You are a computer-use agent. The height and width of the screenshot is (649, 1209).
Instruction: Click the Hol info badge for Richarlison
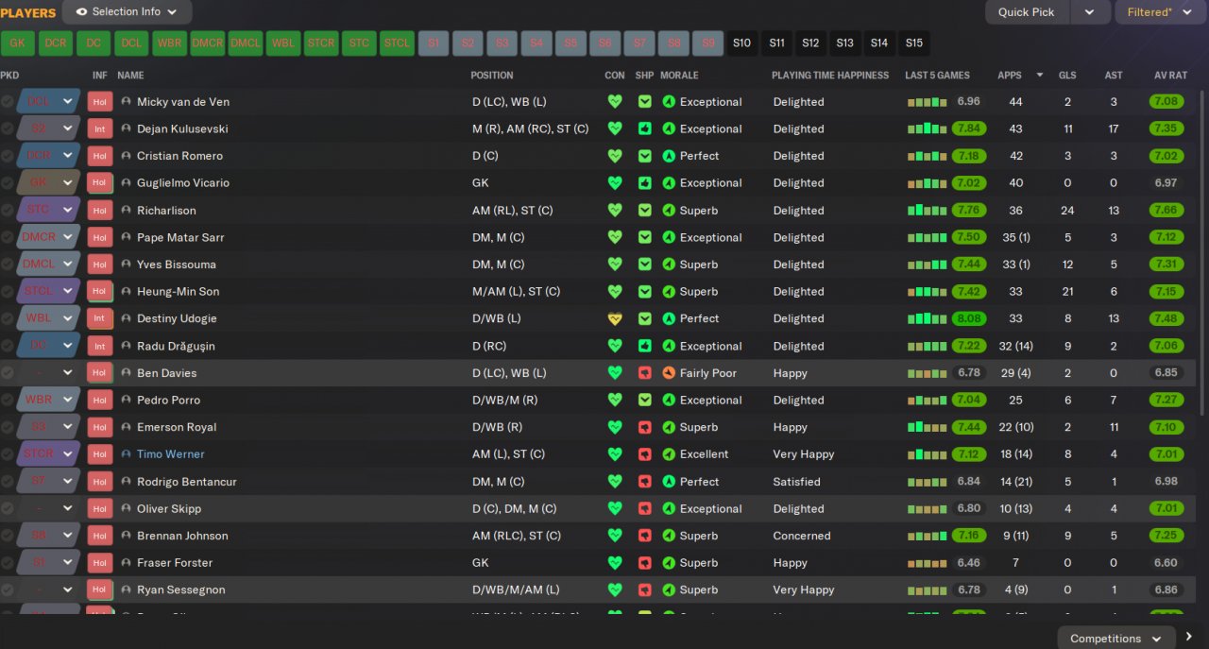coord(99,210)
